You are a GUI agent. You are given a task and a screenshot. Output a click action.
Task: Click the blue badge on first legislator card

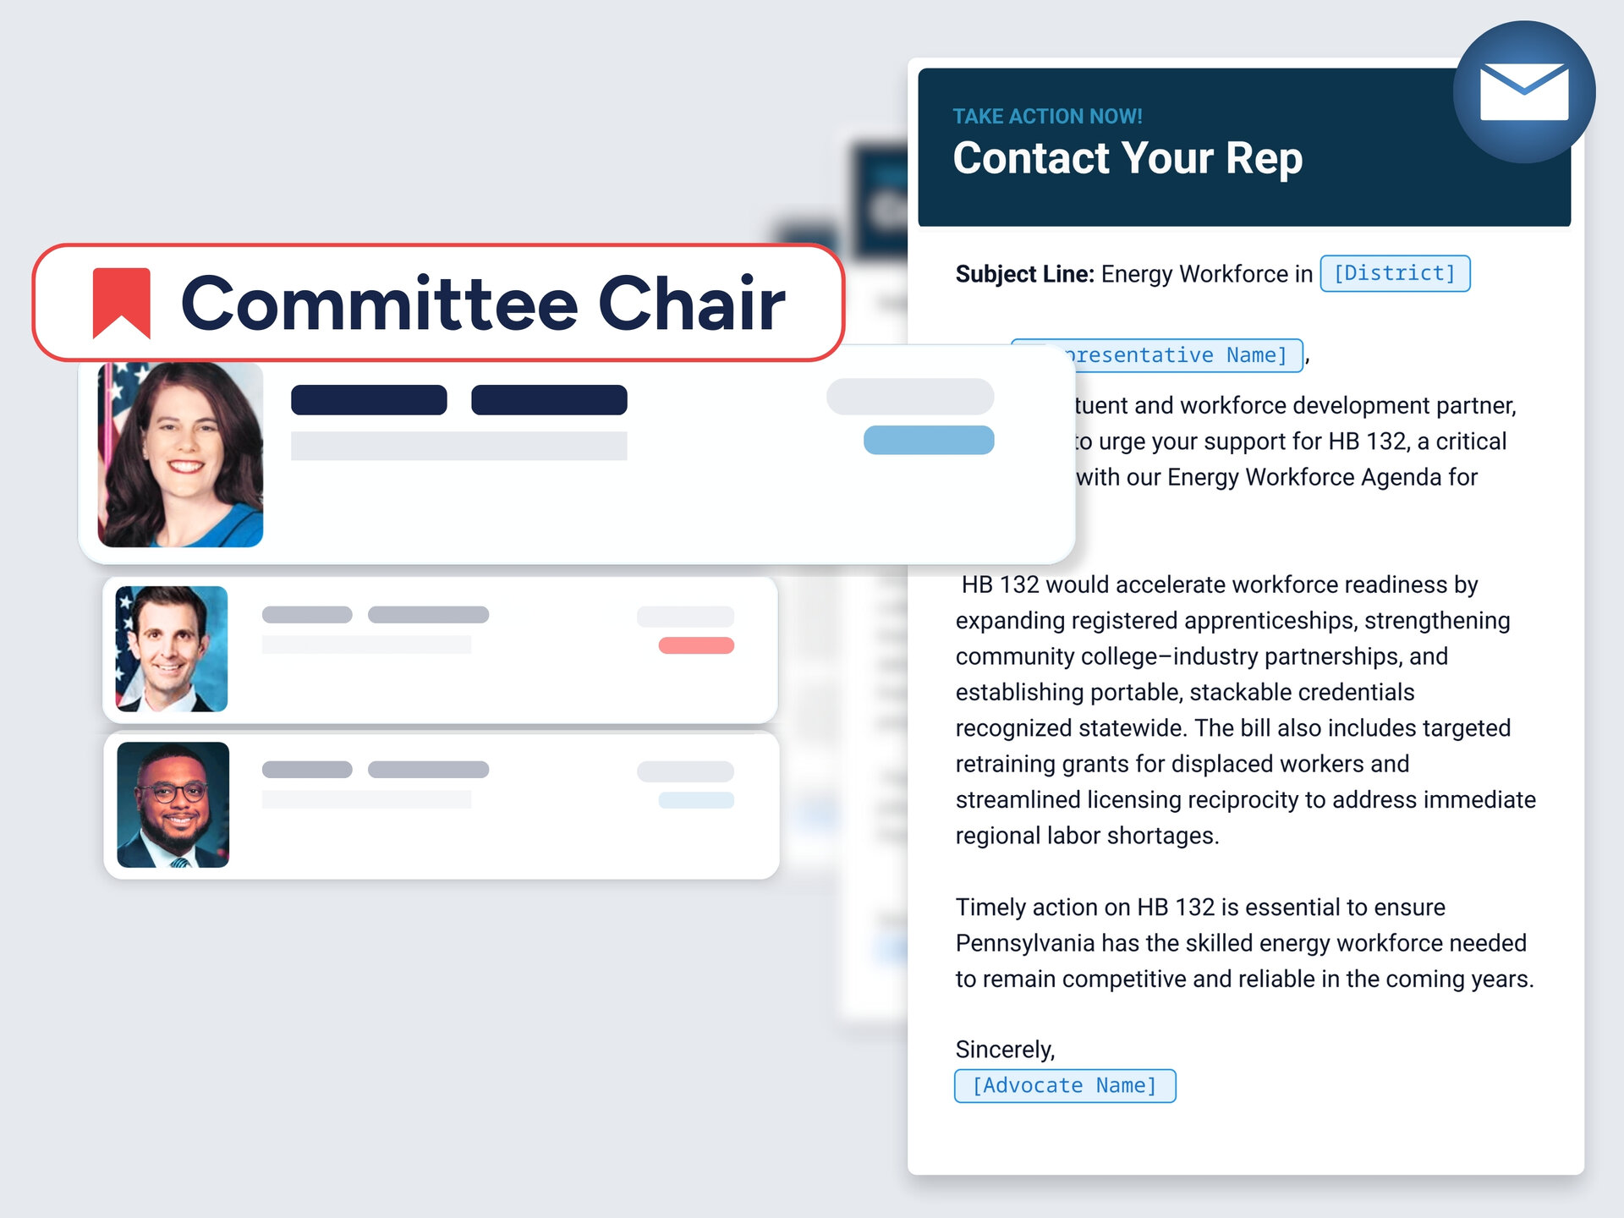(x=928, y=440)
